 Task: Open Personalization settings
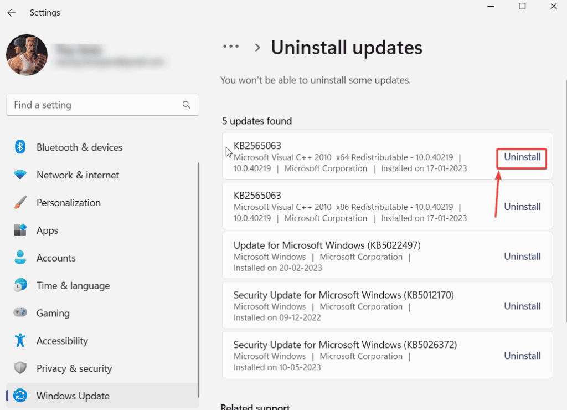[x=69, y=203]
